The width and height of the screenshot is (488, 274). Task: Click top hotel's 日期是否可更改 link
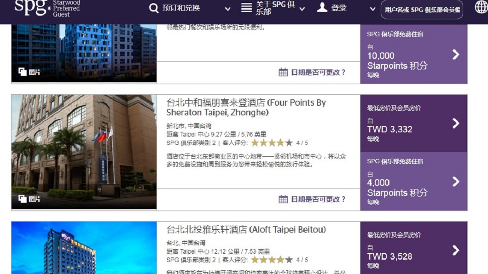pyautogui.click(x=318, y=72)
